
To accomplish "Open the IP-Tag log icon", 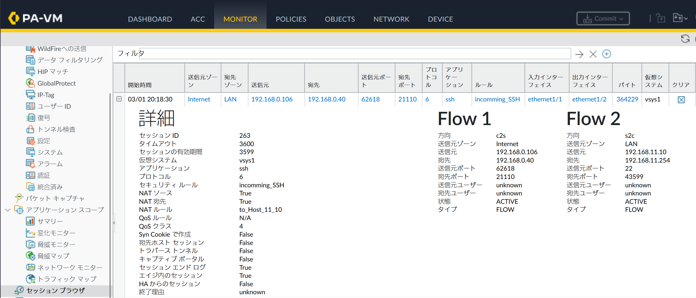I will [x=30, y=95].
